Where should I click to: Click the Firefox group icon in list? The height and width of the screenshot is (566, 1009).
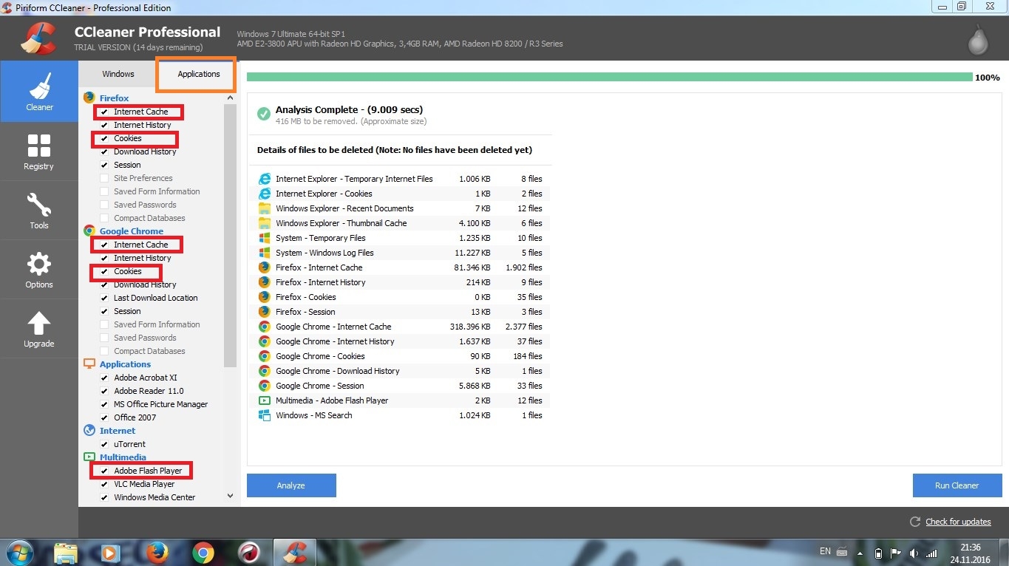pos(89,98)
